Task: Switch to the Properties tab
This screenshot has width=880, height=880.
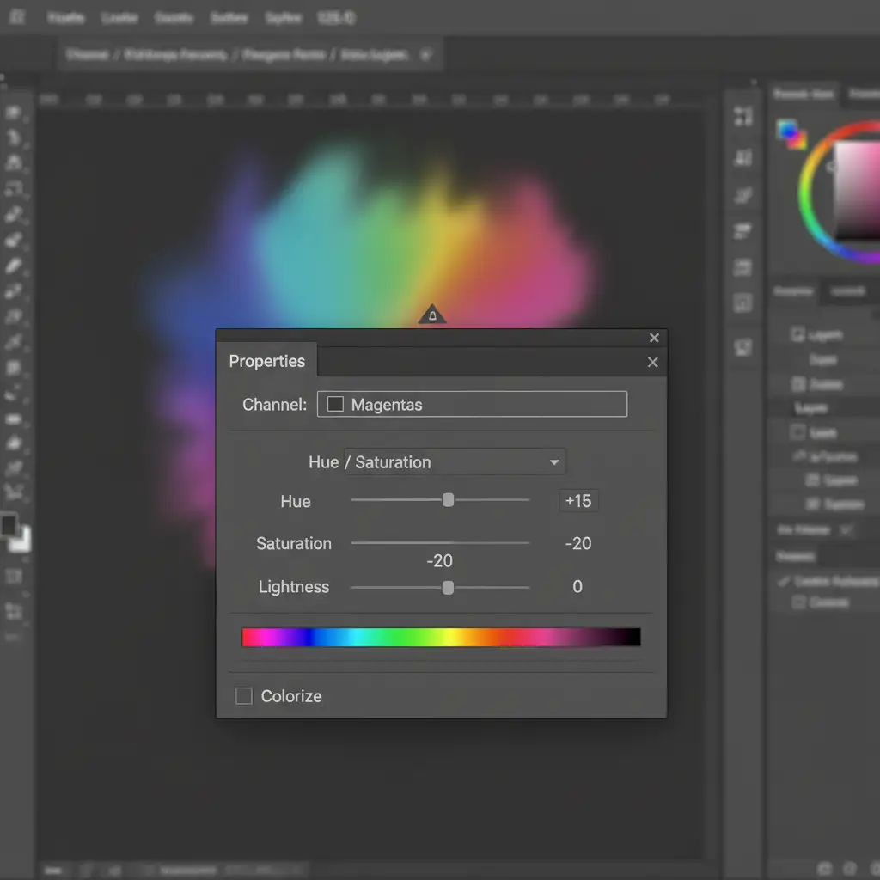Action: click(x=266, y=361)
